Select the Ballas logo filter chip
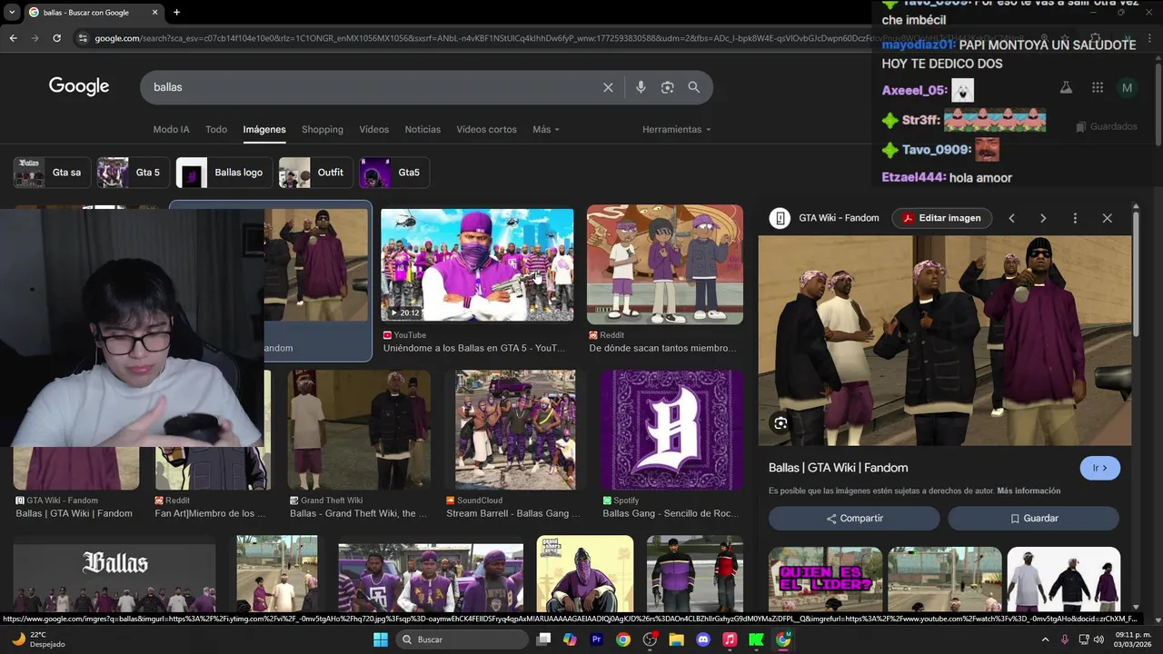This screenshot has height=654, width=1163. pyautogui.click(x=225, y=173)
